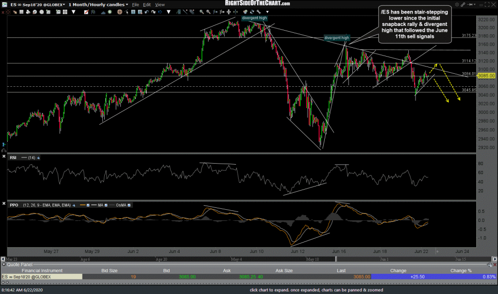Click the yellow 3085.00 price label
The height and width of the screenshot is (294, 498).
[486, 76]
